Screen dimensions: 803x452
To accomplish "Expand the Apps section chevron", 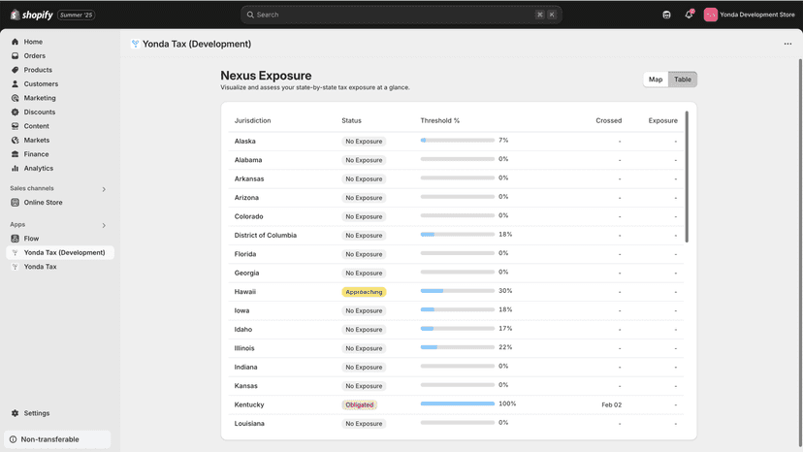I will click(x=104, y=225).
